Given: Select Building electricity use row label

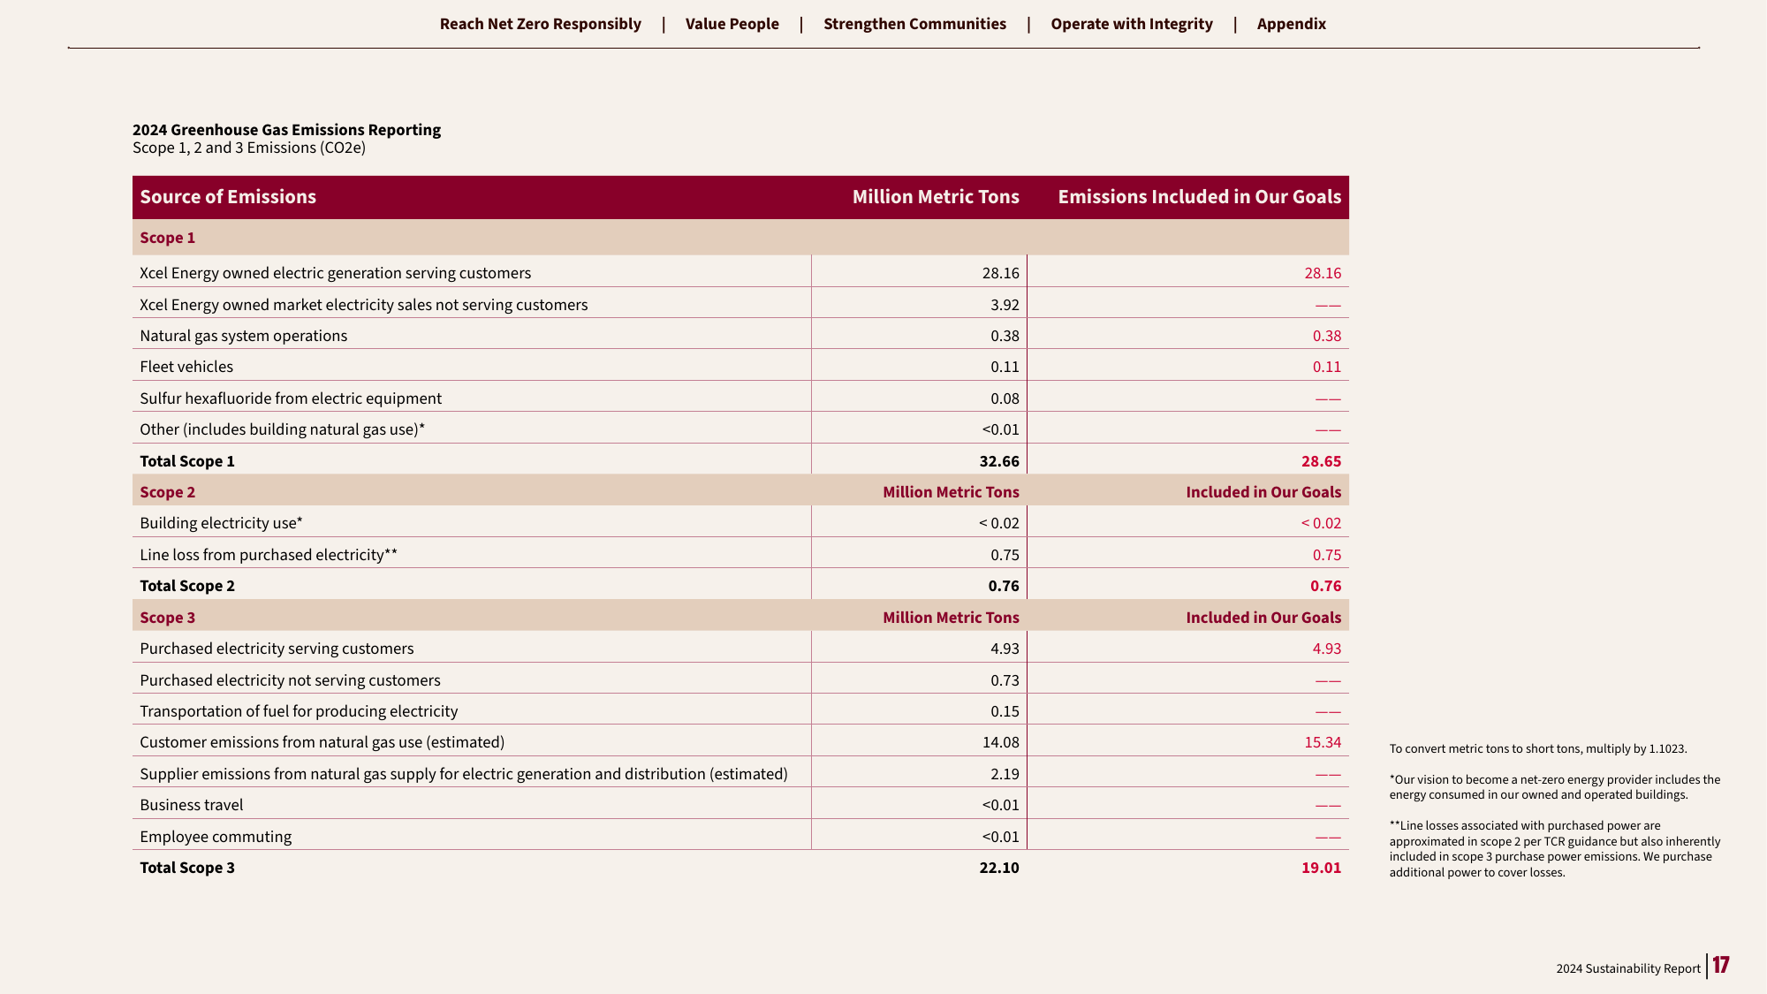Looking at the screenshot, I should click(221, 523).
